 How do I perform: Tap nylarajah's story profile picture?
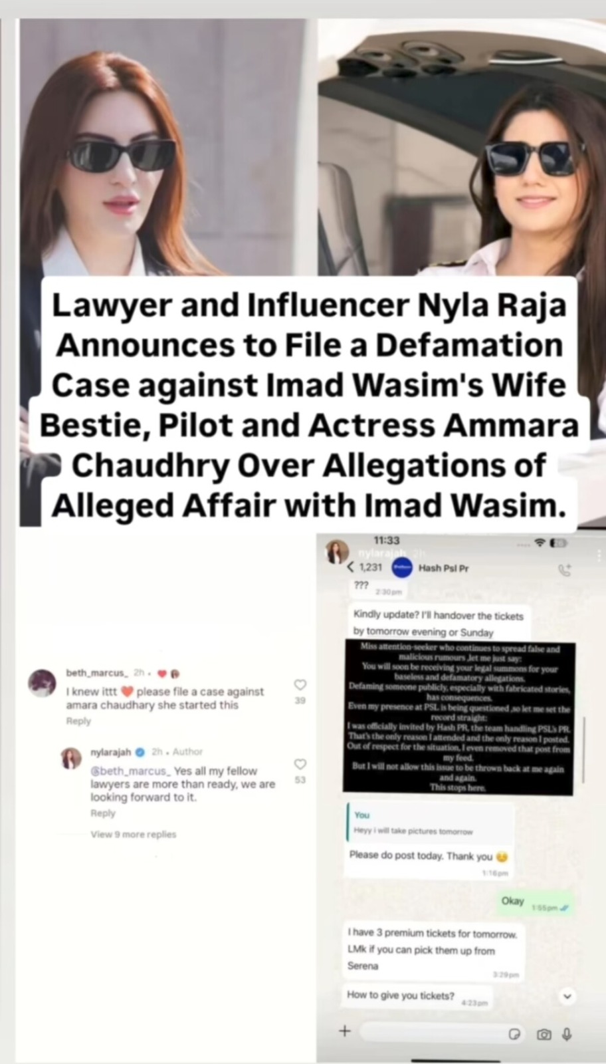[338, 552]
